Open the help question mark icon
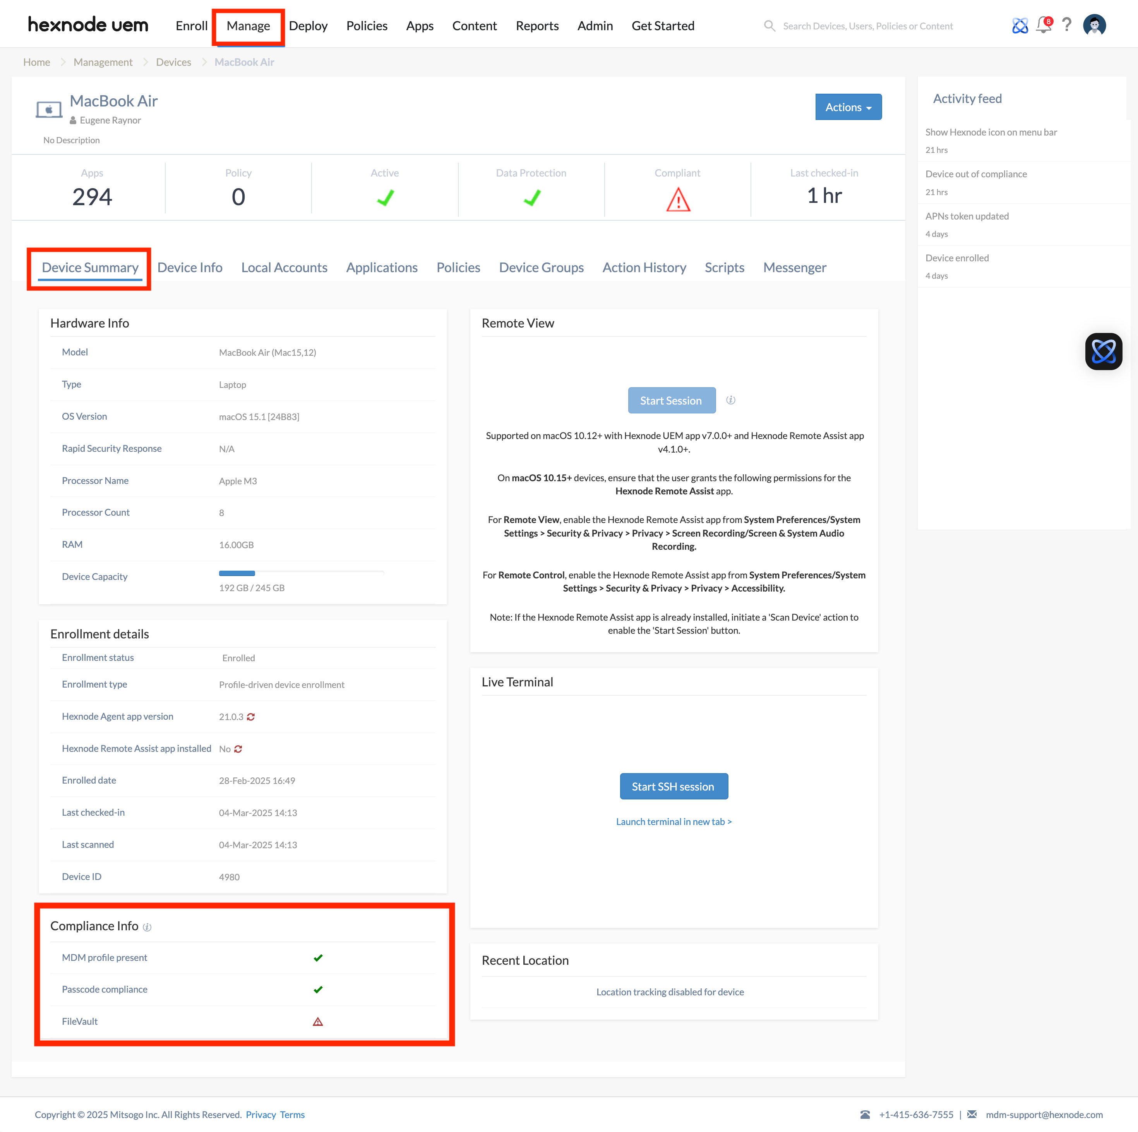The height and width of the screenshot is (1132, 1138). 1067,25
